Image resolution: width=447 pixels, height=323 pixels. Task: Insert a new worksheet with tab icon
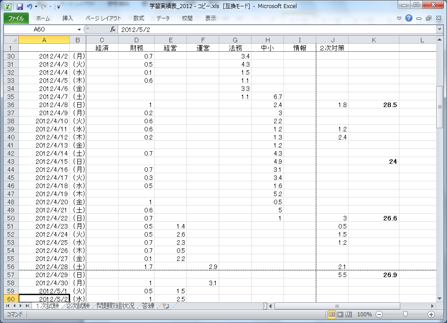pos(166,306)
